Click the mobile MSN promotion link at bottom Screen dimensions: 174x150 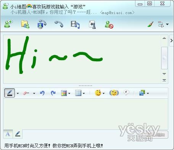(53, 145)
